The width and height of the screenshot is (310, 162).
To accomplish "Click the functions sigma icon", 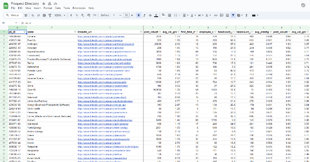I will tap(246, 15).
